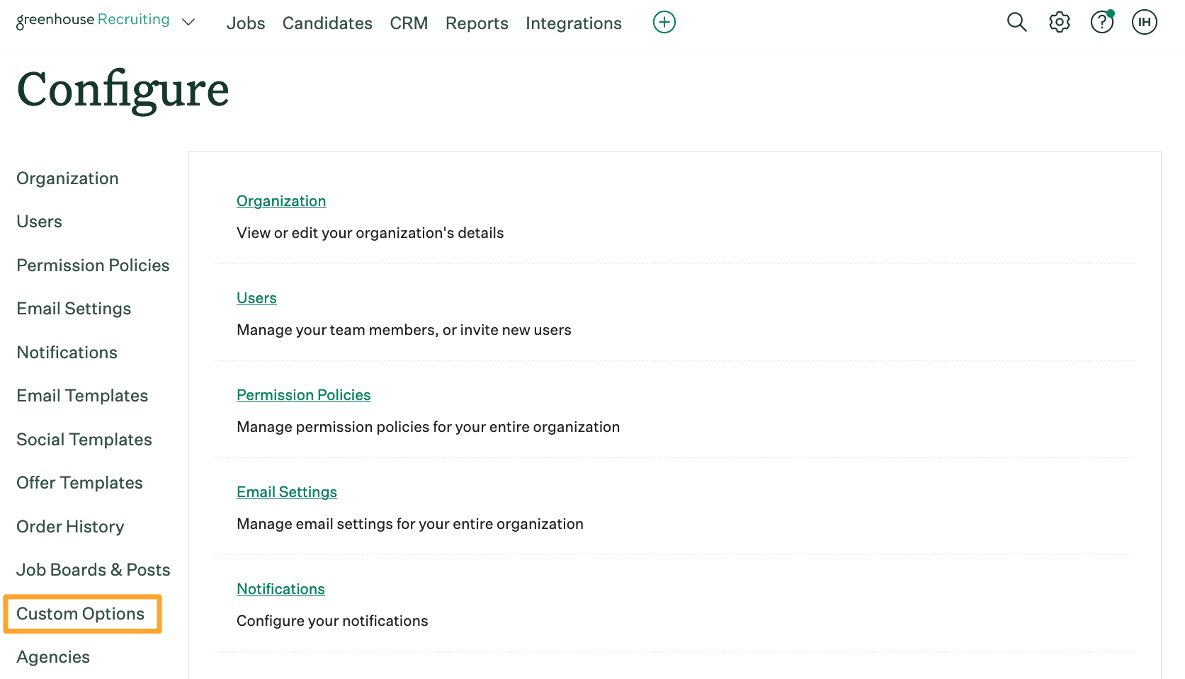Click the green plus create icon

tap(664, 22)
